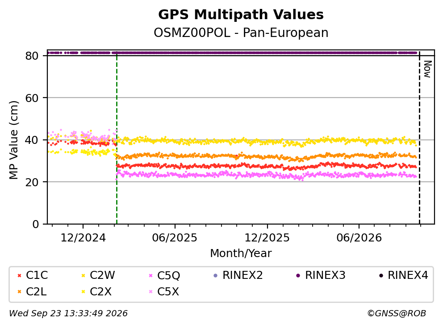This screenshot has width=443, height=327.
Task: Click the MP Value (cm) axis label
Action: point(13,140)
